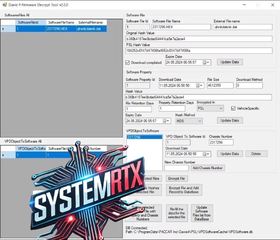The height and width of the screenshot is (240, 280).
Task: Click the New Chassis Number input field
Action: pyautogui.click(x=176, y=168)
